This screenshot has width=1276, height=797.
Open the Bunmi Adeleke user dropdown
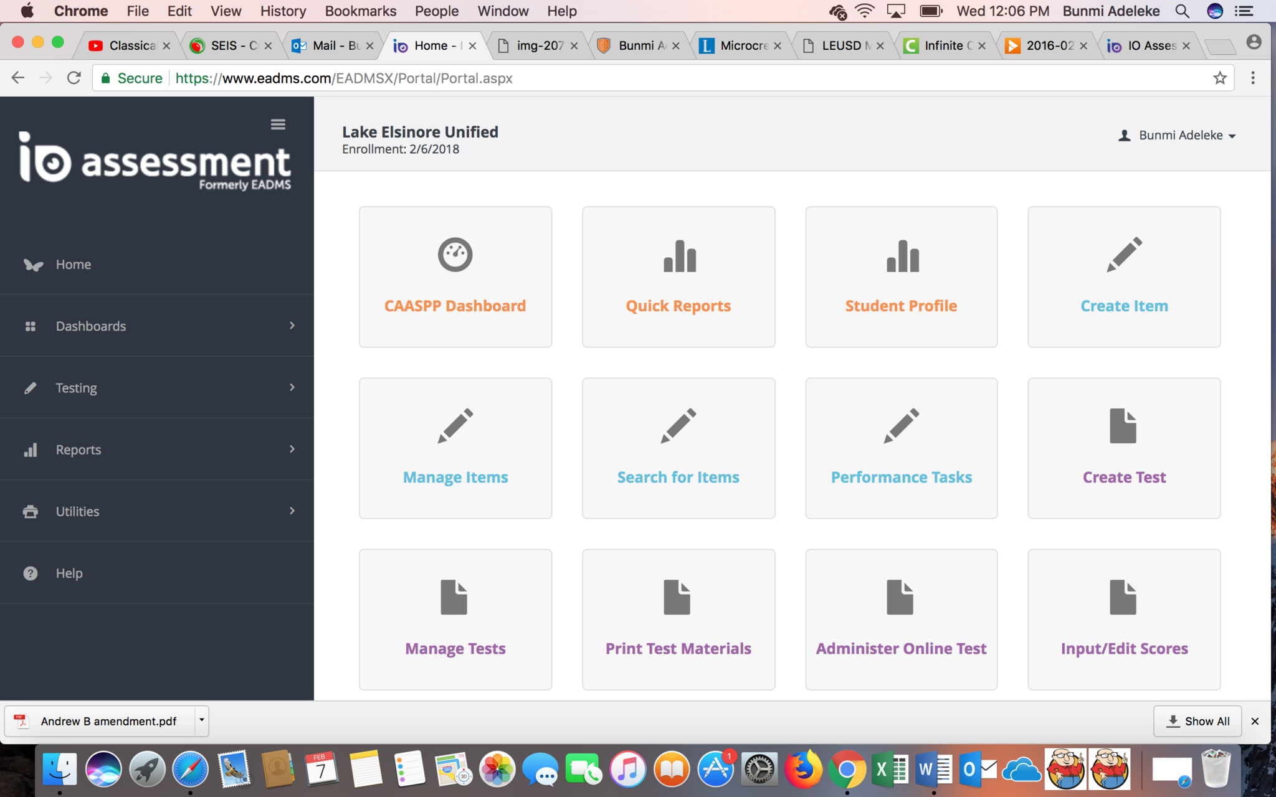[1178, 135]
